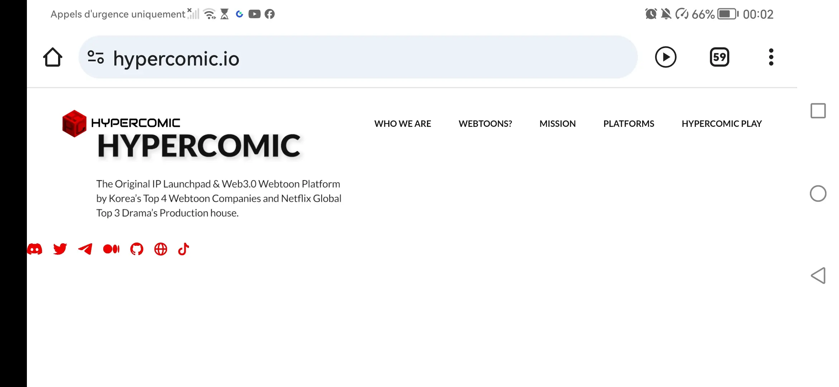Open the Discord social link

pyautogui.click(x=35, y=249)
